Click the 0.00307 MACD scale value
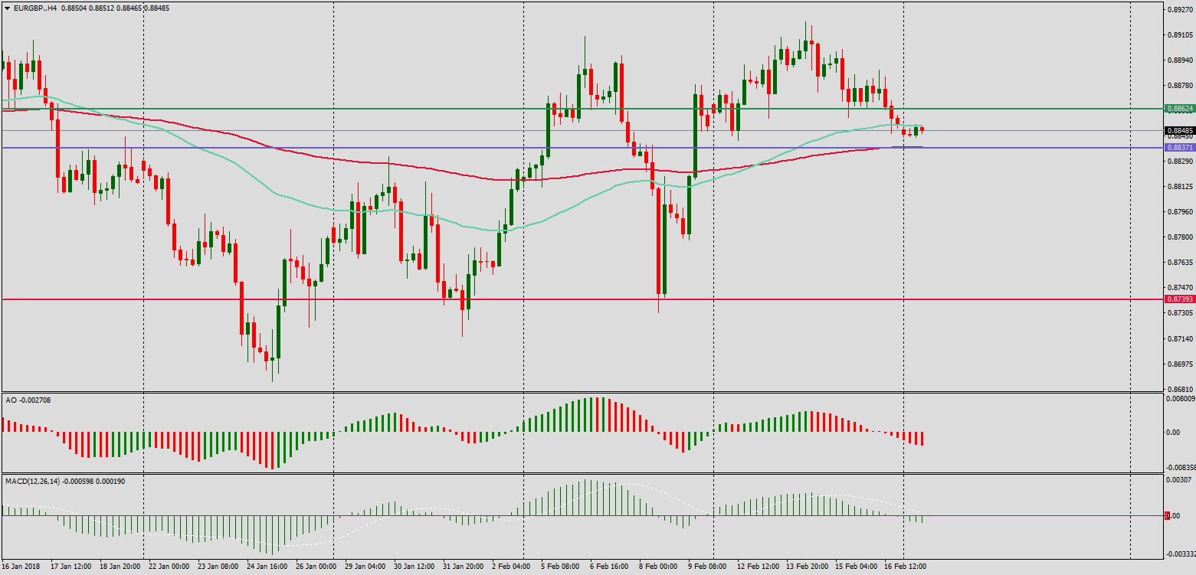 click(x=1178, y=479)
